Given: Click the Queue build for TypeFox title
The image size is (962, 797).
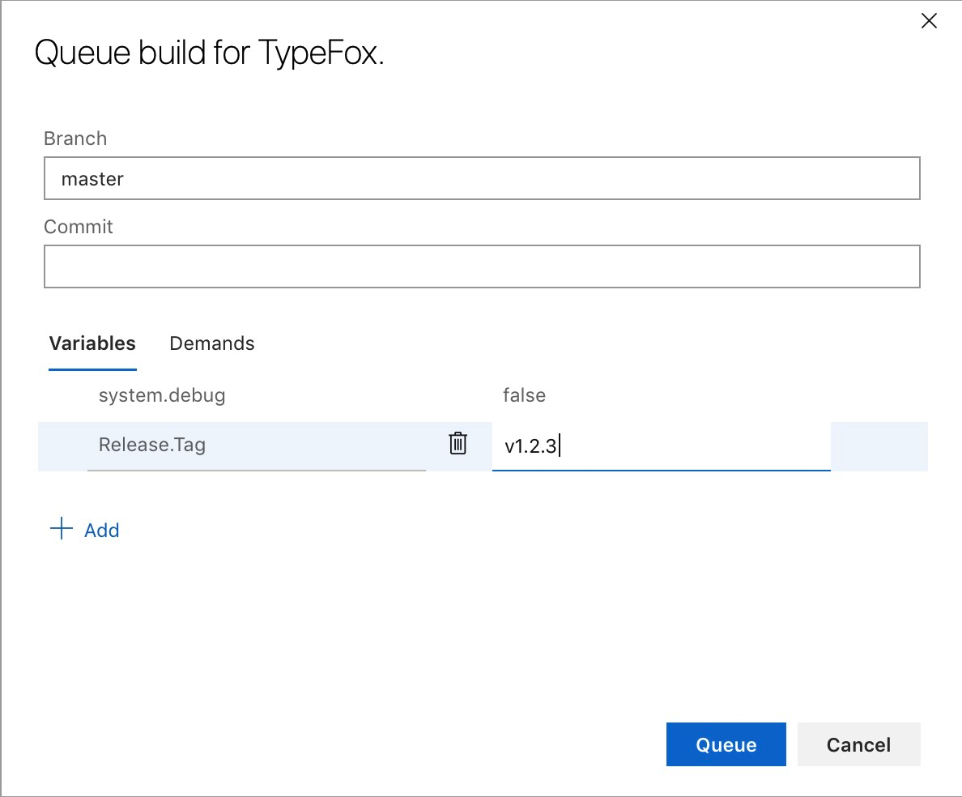Looking at the screenshot, I should click(x=209, y=53).
